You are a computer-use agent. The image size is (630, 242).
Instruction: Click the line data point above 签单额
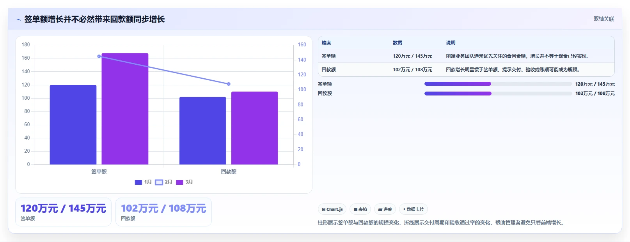(99, 57)
